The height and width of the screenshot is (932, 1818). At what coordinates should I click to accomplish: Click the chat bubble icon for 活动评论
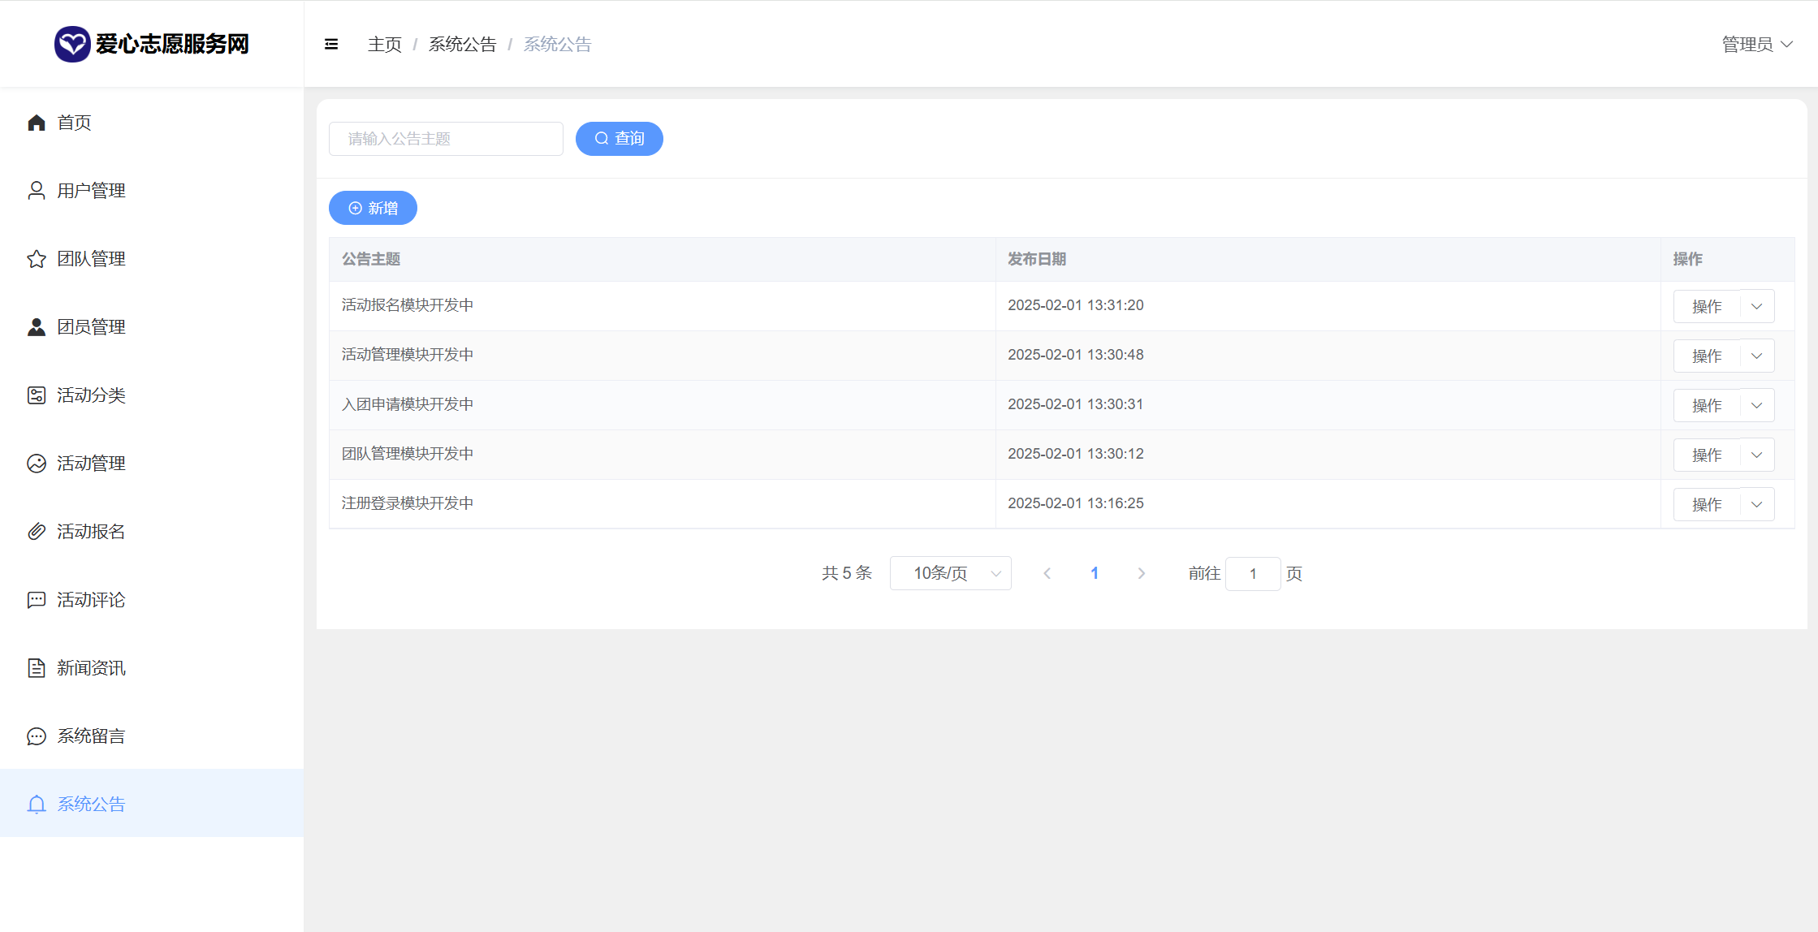(x=37, y=600)
